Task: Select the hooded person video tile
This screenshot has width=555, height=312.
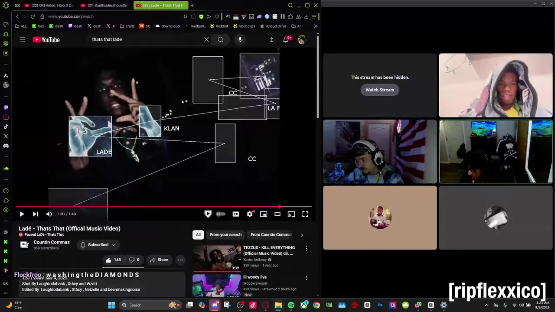Action: tap(496, 85)
